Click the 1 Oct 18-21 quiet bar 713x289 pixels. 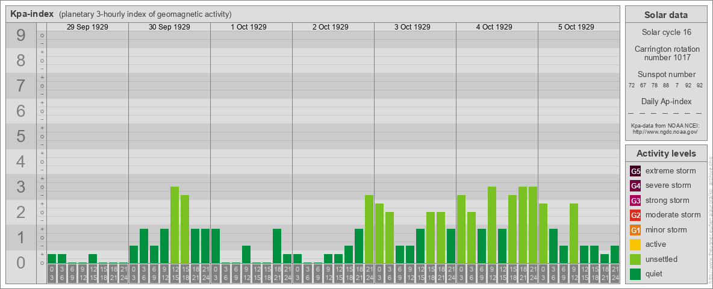point(277,246)
